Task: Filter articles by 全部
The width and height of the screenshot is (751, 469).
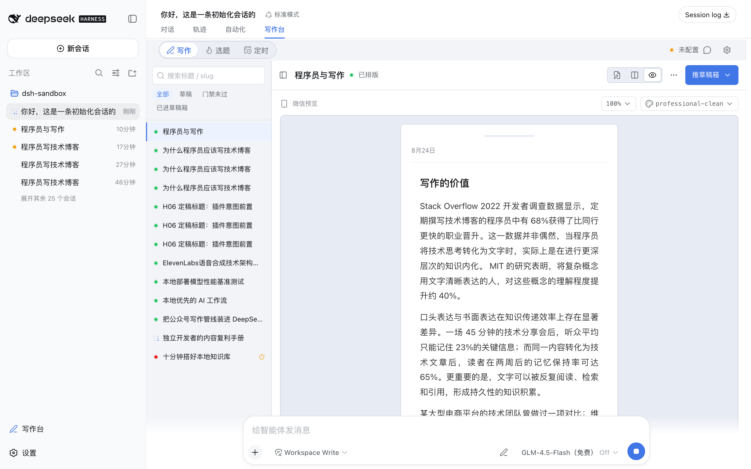Action: (163, 94)
